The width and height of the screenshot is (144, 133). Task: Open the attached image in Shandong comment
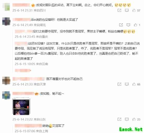click(x=21, y=106)
